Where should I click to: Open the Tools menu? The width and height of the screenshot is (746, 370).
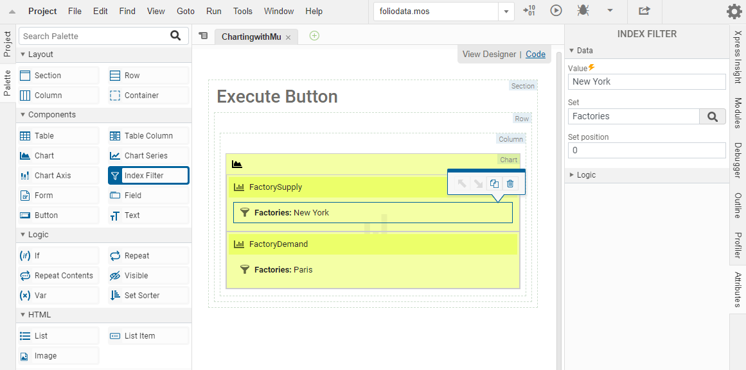point(243,12)
